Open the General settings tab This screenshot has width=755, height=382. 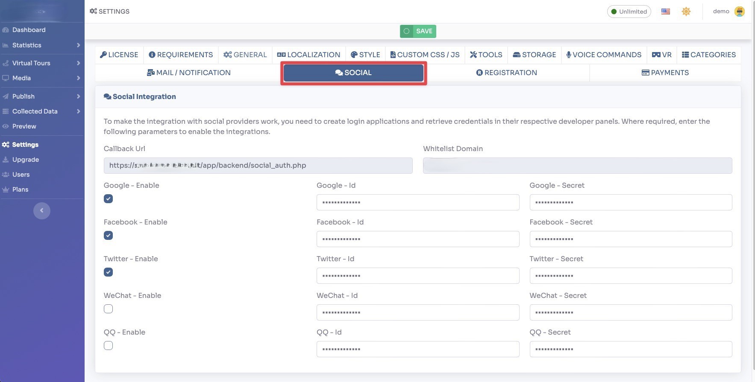coord(245,55)
